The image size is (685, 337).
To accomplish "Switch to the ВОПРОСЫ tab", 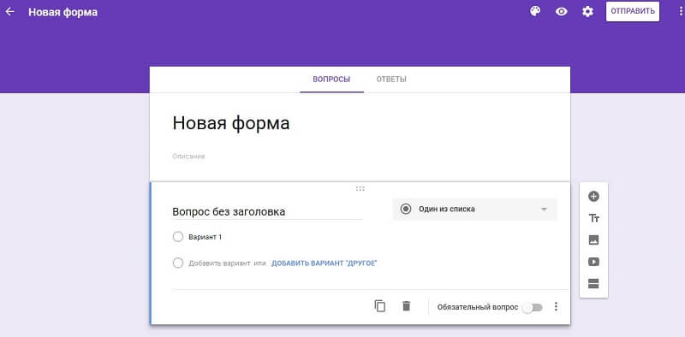I will (331, 80).
